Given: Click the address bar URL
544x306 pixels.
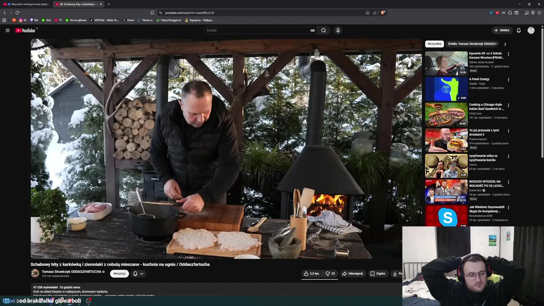Looking at the screenshot, I should pos(189,13).
